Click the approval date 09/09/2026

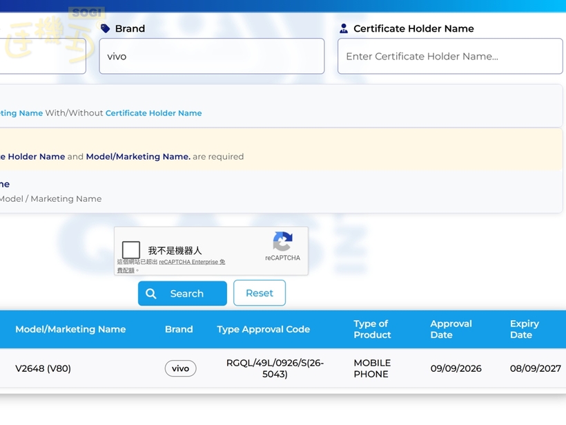point(456,368)
